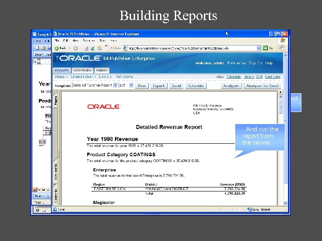The width and height of the screenshot is (322, 241).
Task: Click the Preferences link in header
Action: [237, 63]
